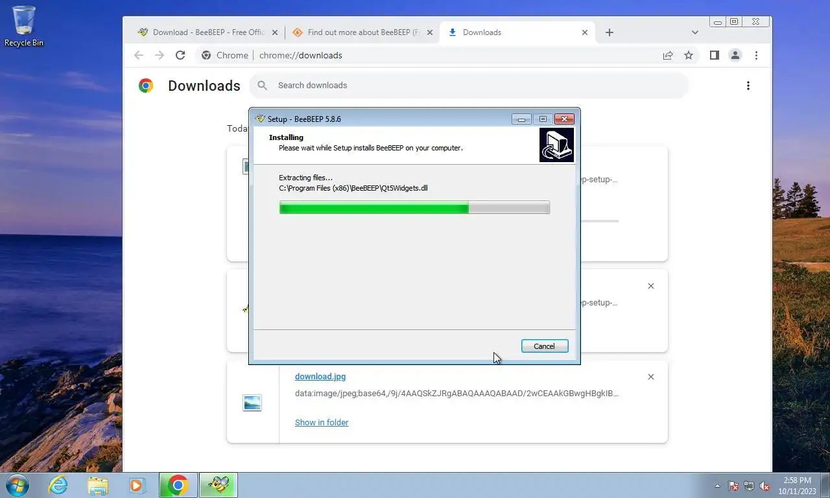Viewport: 830px width, 498px height.
Task: Open the Chrome profile avatar
Action: (x=735, y=56)
